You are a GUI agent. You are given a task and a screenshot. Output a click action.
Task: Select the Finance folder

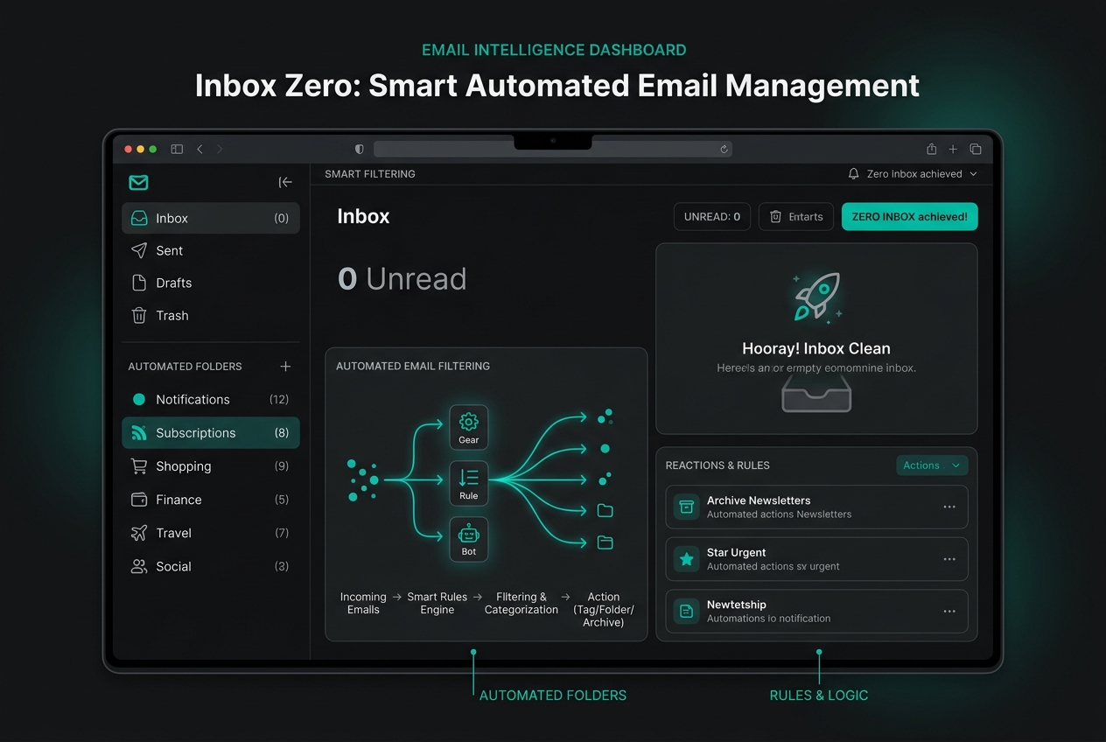(211, 500)
